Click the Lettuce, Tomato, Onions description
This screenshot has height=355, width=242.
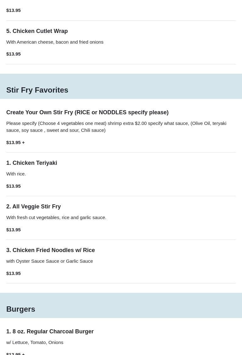tap(35, 342)
